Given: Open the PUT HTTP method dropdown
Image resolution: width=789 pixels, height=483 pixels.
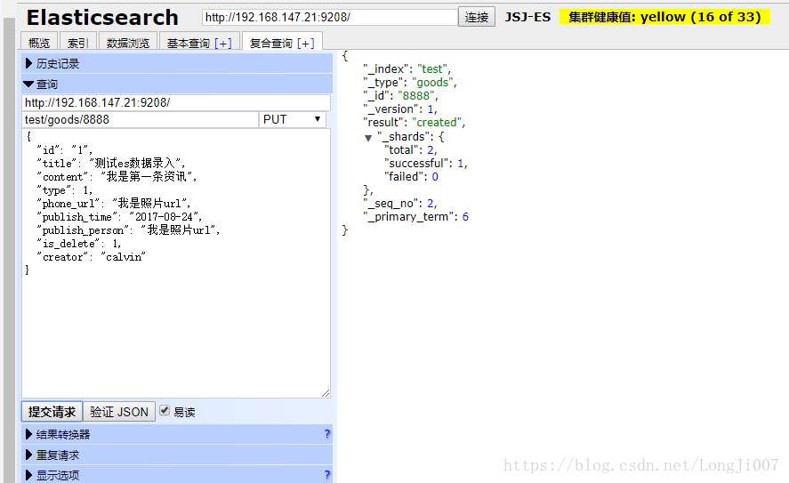Looking at the screenshot, I should (x=293, y=119).
